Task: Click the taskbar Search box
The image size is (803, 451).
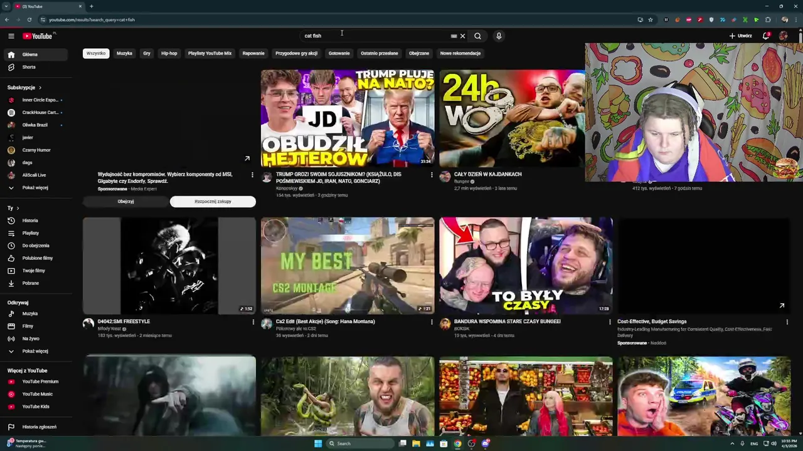Action: coord(361,443)
